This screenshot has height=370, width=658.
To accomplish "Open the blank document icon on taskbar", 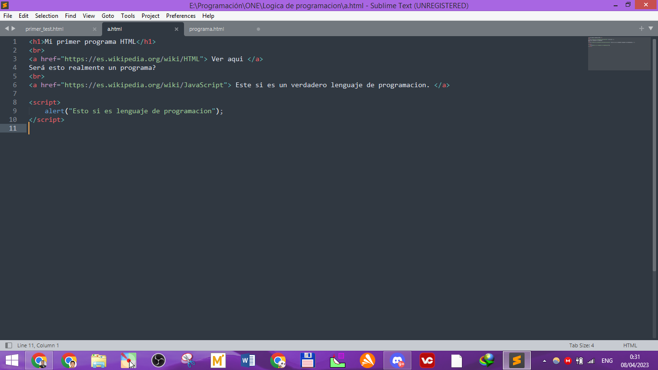I will coord(457,360).
